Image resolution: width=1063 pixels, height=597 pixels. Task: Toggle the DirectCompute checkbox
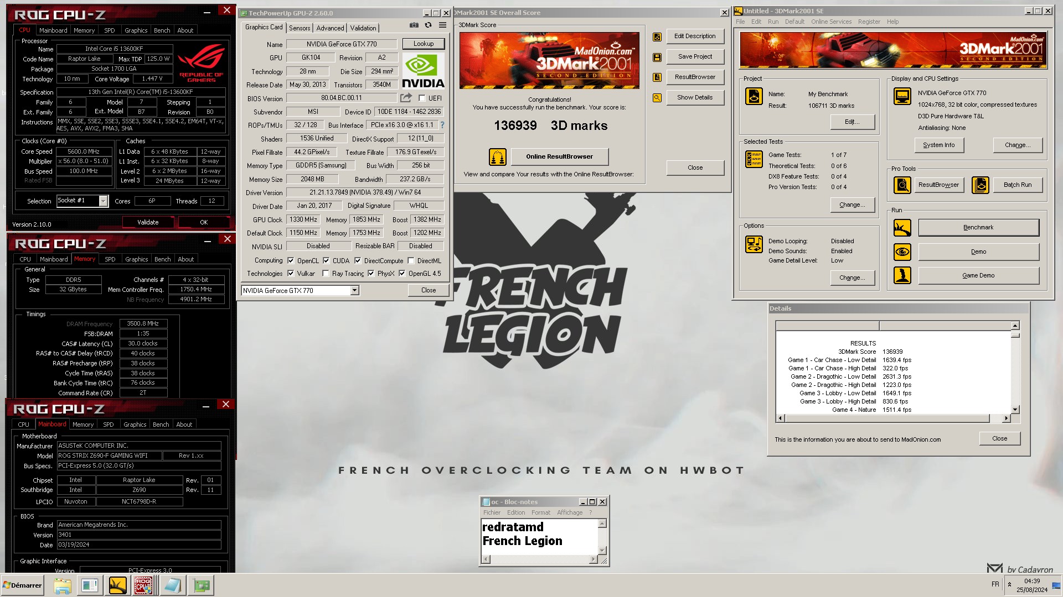point(358,260)
